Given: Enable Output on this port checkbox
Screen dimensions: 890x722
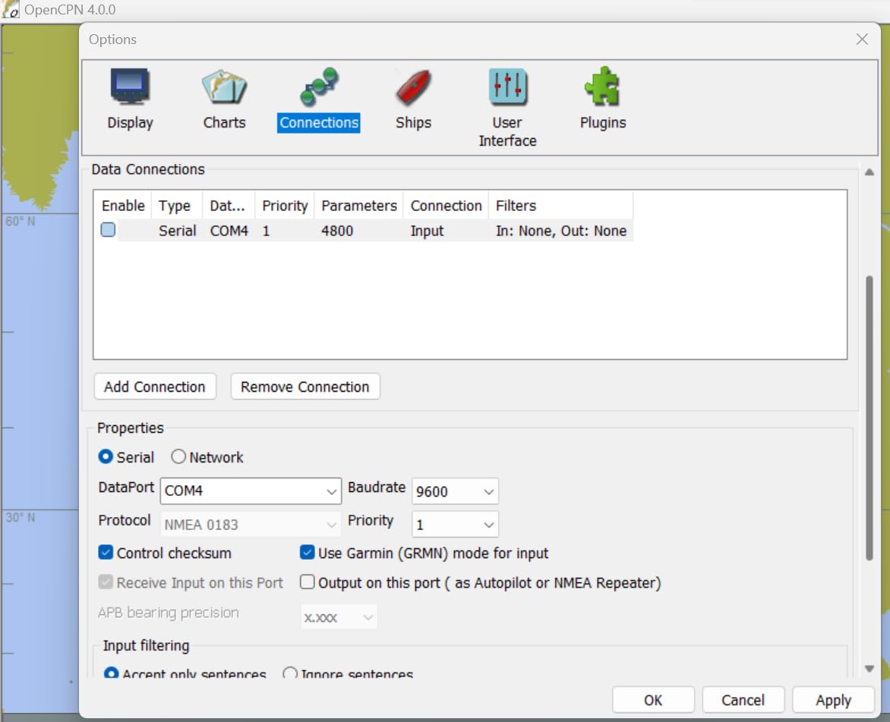Looking at the screenshot, I should pos(308,582).
